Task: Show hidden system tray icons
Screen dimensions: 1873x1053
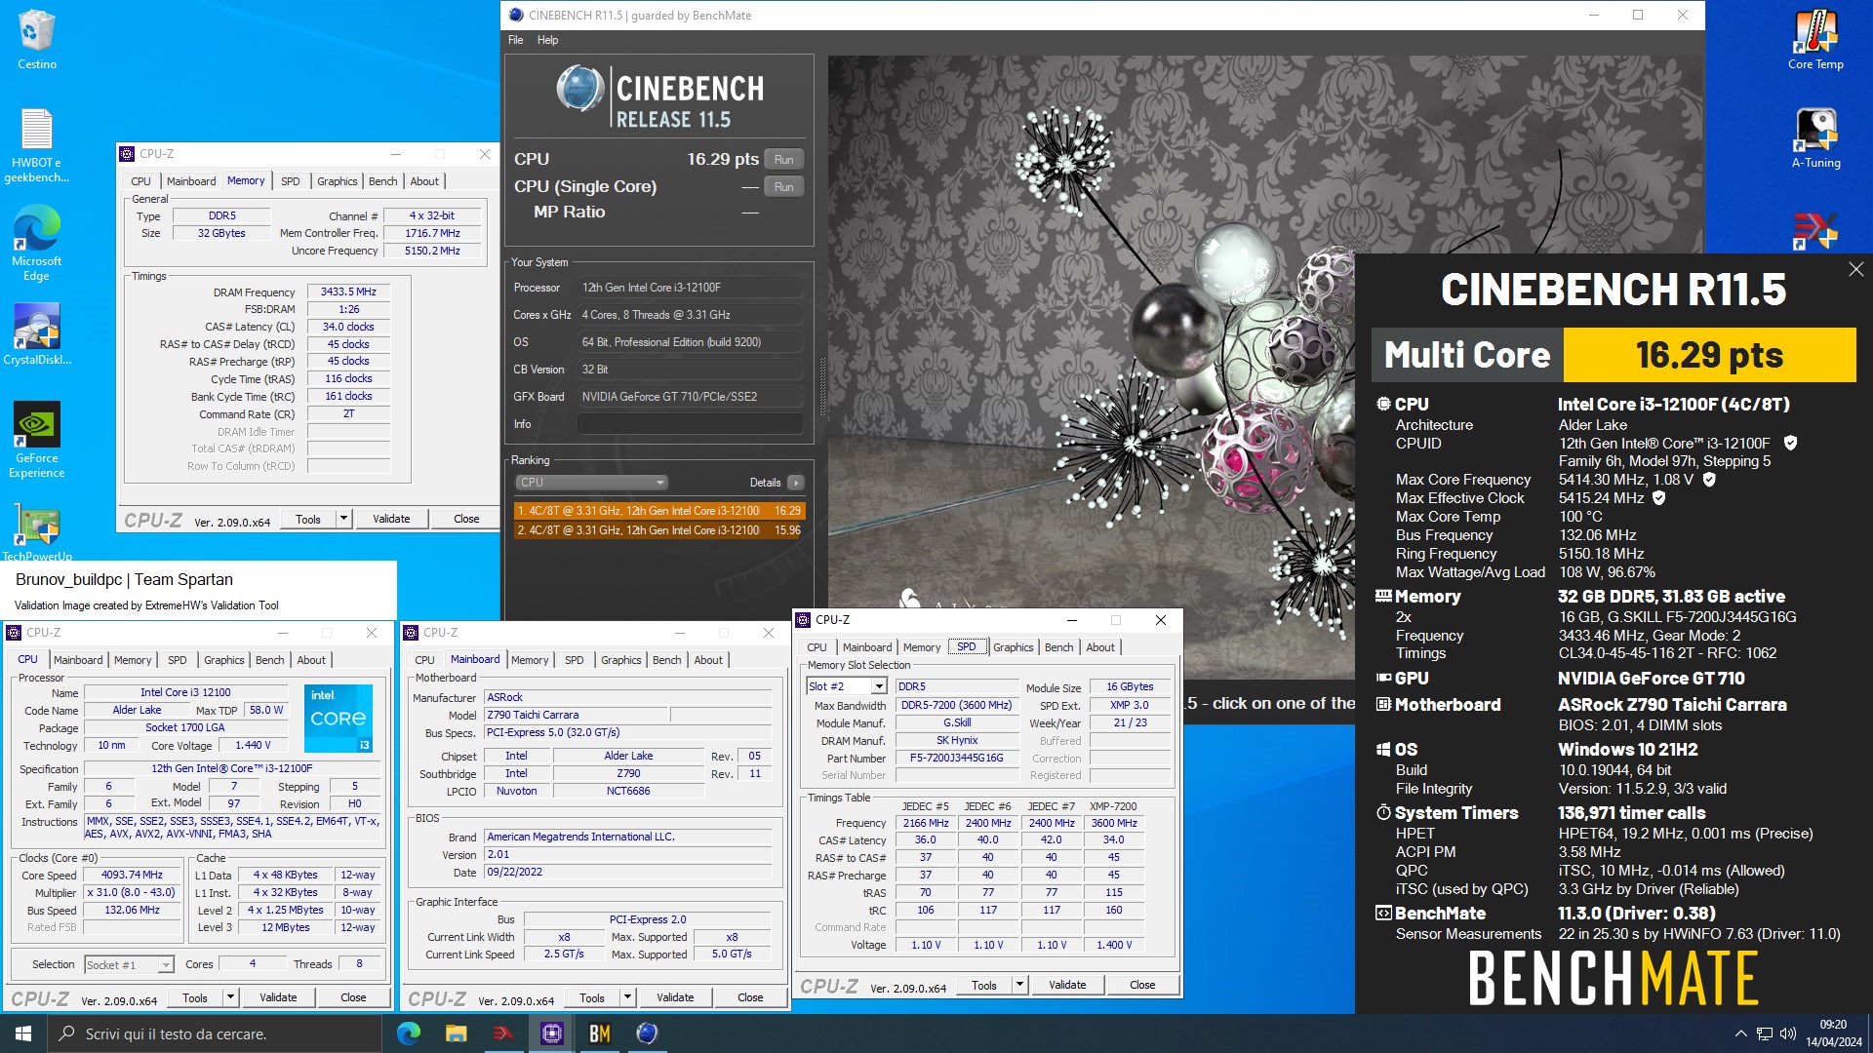Action: pyautogui.click(x=1740, y=1033)
